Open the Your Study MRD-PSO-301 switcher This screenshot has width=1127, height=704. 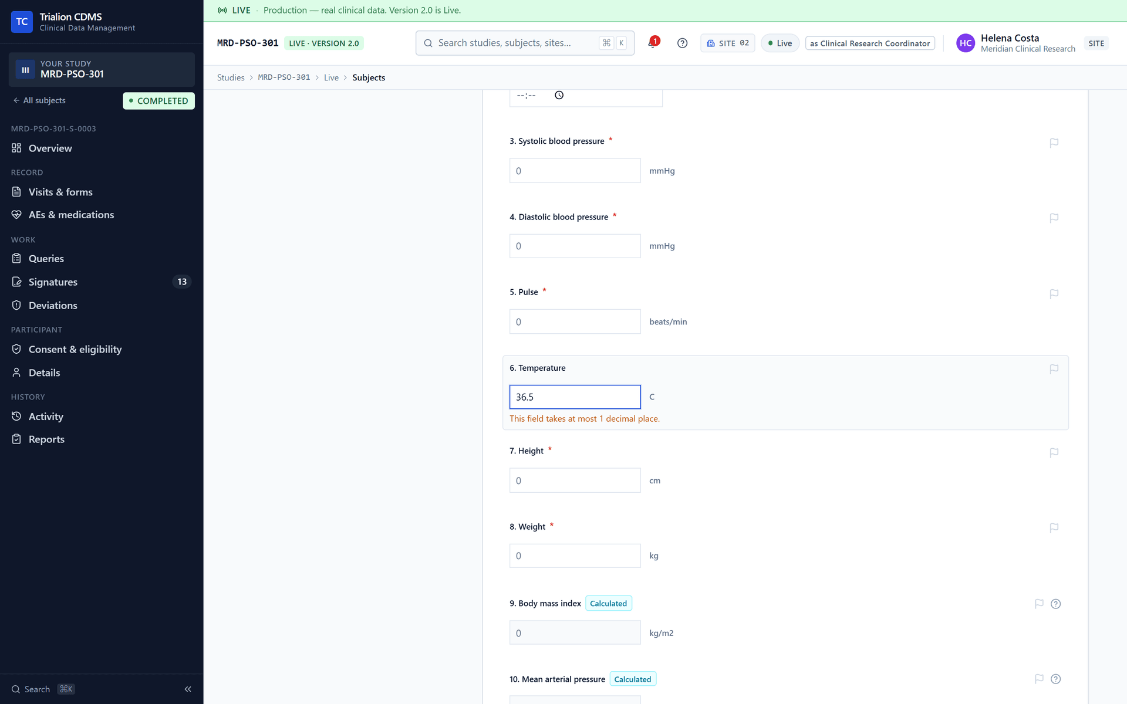(x=102, y=69)
